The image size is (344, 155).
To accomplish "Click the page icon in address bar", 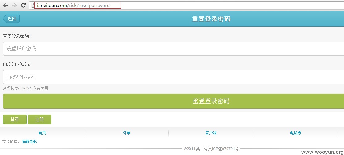I will click(x=33, y=6).
